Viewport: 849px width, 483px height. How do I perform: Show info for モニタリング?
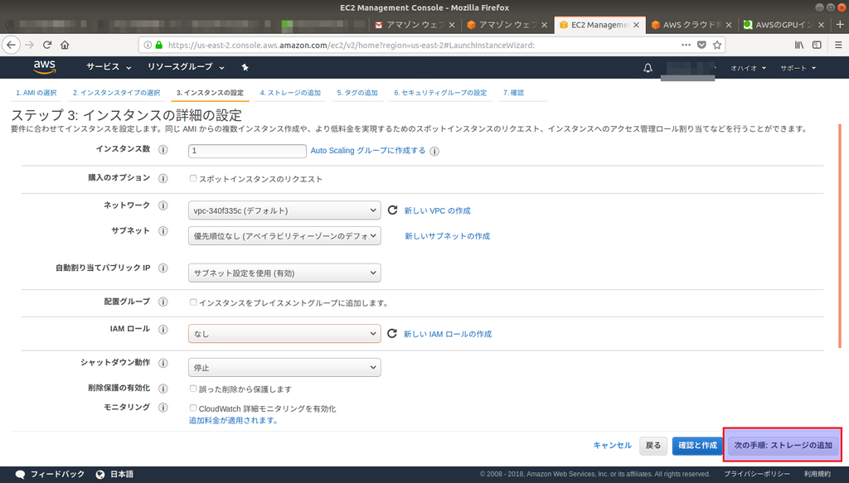163,408
